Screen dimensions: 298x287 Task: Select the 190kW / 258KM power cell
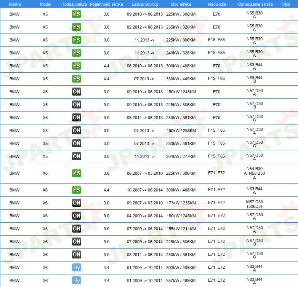coord(181,131)
